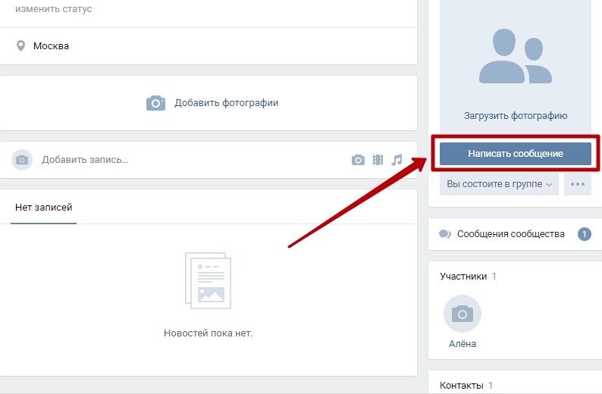Expand the Вы состоите в группе dropdown
Screen dimensions: 602x394
(x=499, y=184)
